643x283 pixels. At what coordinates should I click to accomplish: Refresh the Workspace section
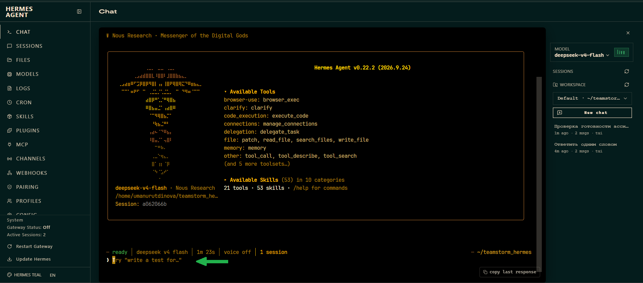[627, 85]
